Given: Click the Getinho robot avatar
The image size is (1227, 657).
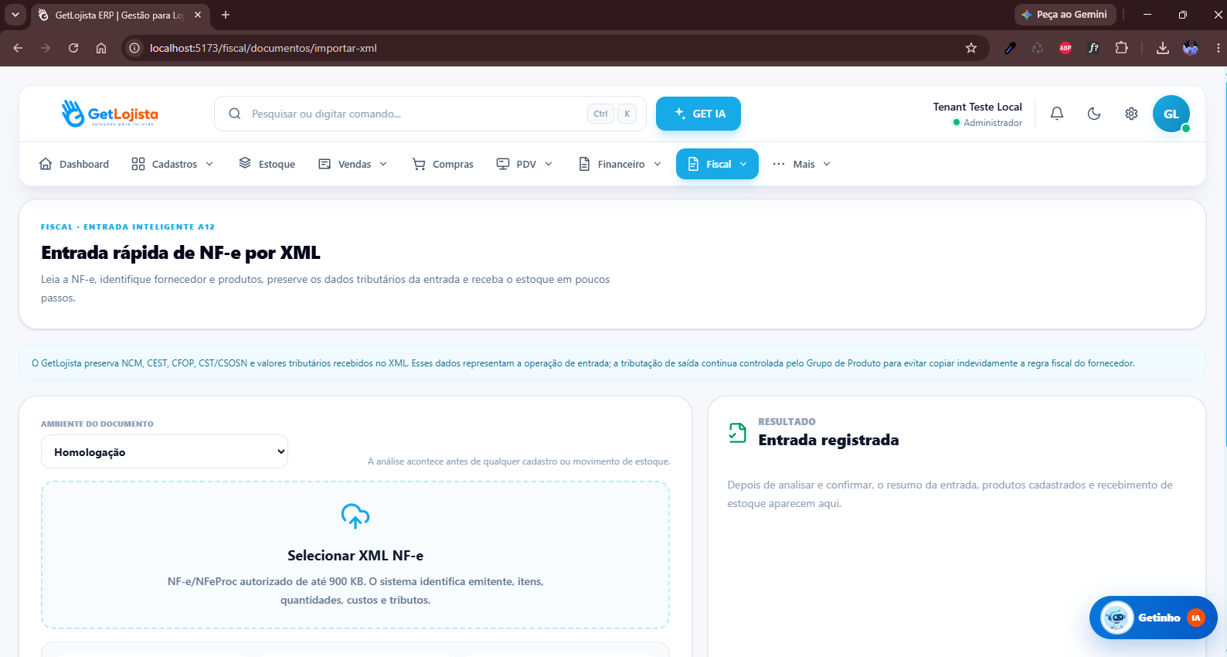Looking at the screenshot, I should pyautogui.click(x=1117, y=618).
